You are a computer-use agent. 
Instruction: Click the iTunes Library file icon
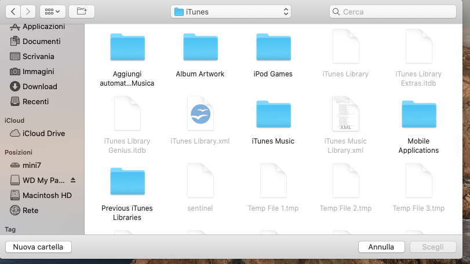(345, 46)
